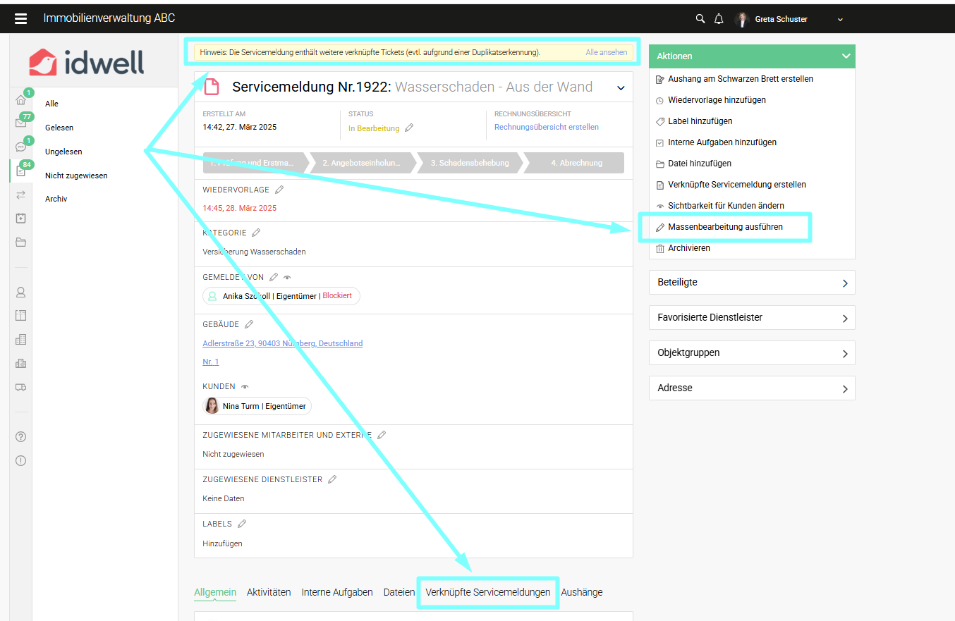The width and height of the screenshot is (955, 621).
Task: Click the search magnifier icon
Action: (700, 19)
